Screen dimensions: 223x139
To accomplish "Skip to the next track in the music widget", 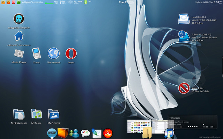I will coord(181,127).
